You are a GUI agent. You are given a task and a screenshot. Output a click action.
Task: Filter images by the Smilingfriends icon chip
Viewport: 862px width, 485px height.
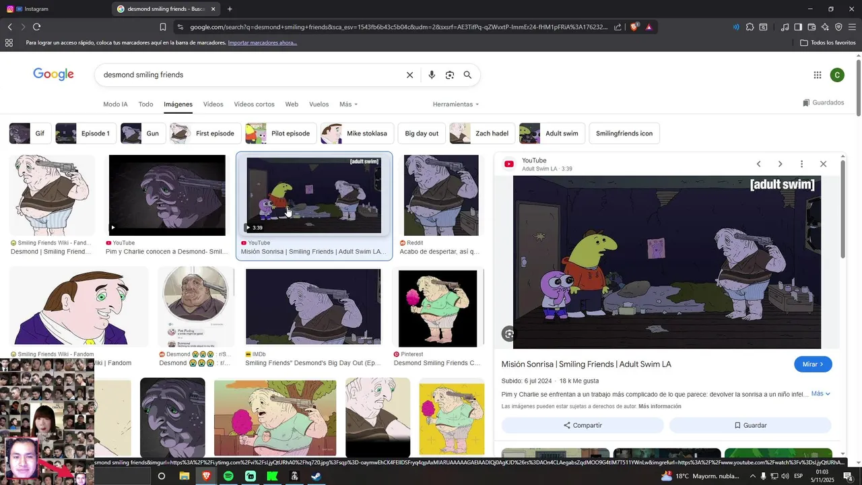pos(624,133)
